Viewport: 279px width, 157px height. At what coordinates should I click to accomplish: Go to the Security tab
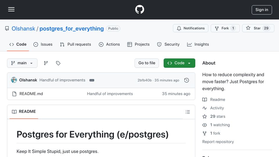(168, 44)
